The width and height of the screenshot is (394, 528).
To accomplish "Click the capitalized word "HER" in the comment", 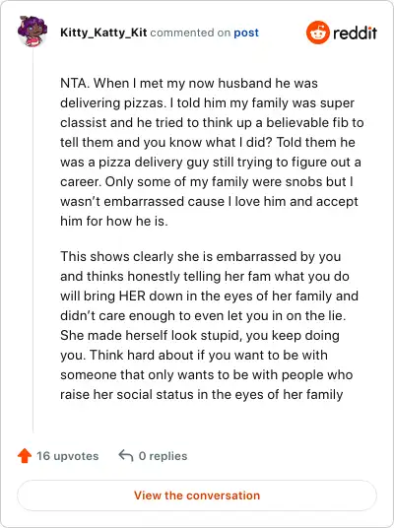I will (x=132, y=296).
